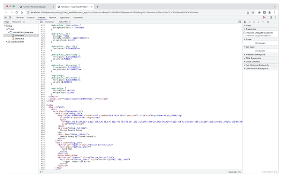Open the browser side panel icon

[x=264, y=12]
